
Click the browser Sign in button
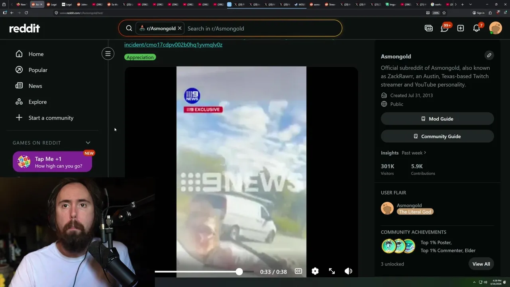tap(479, 13)
